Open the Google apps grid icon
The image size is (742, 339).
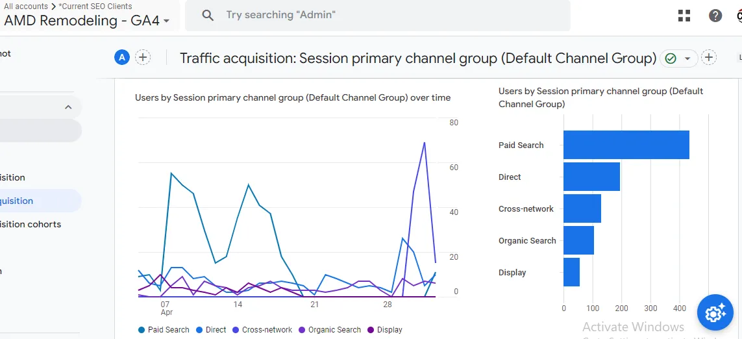point(684,16)
